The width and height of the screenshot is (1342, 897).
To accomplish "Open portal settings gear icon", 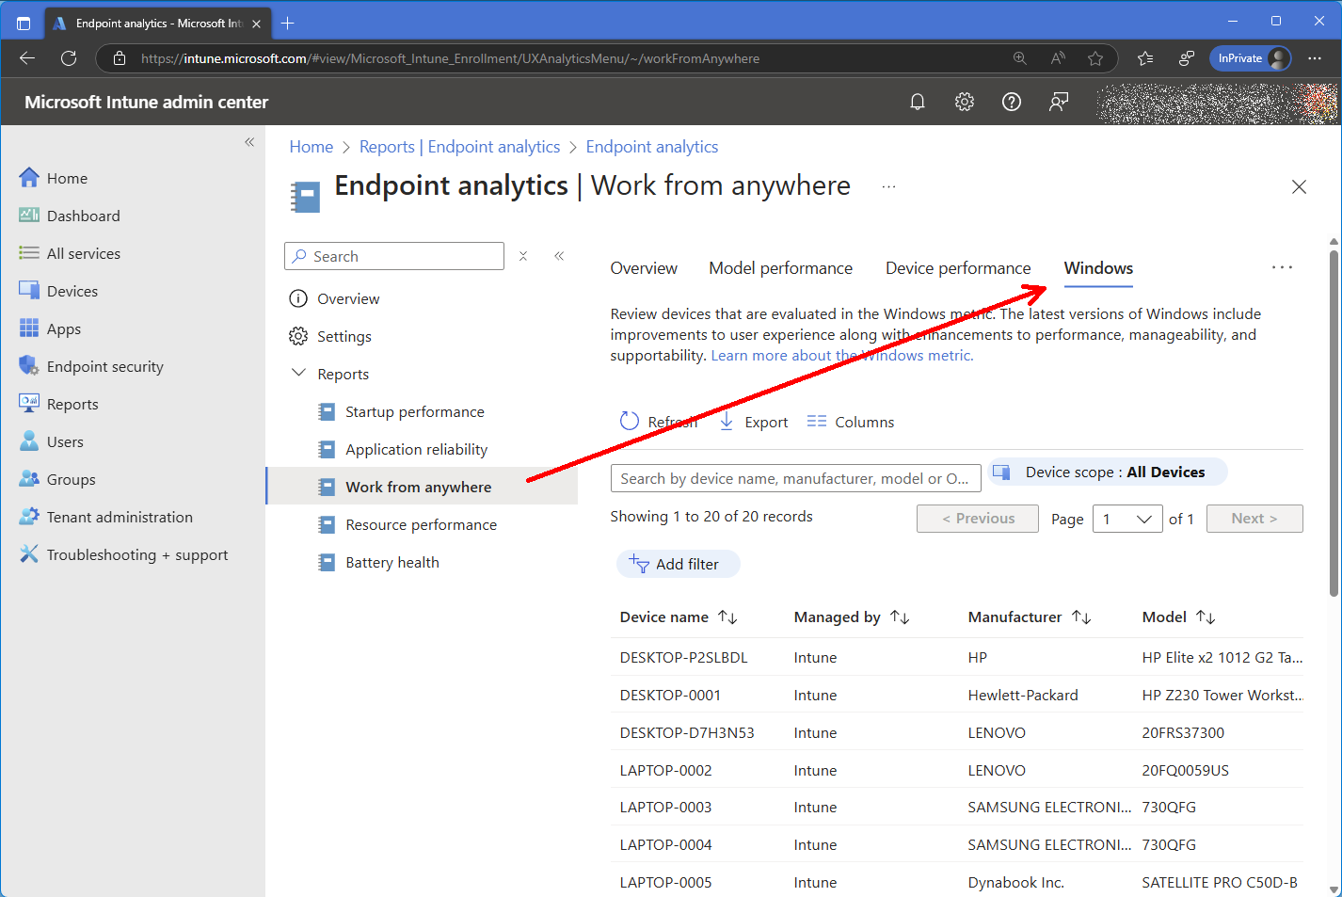I will tap(964, 102).
